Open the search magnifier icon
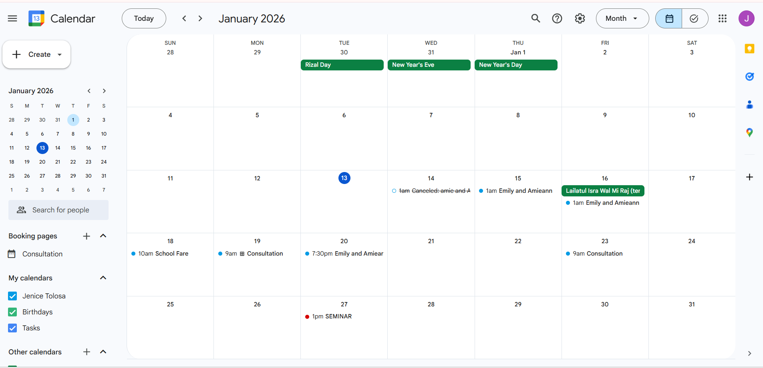The image size is (763, 368). (536, 18)
